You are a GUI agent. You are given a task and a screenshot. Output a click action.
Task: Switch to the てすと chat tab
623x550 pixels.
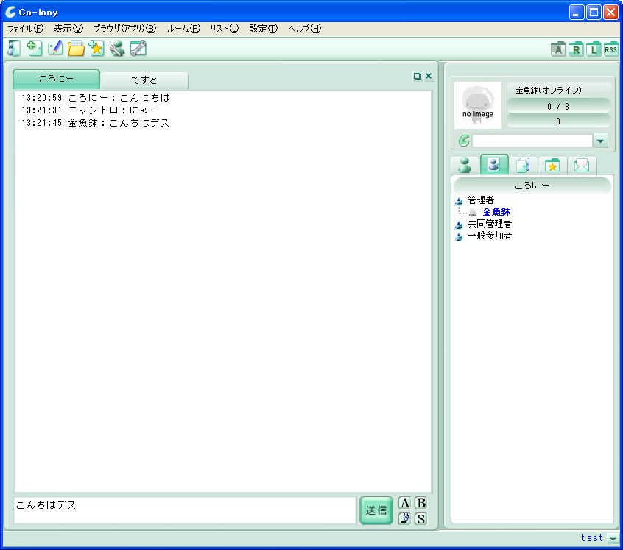coord(144,80)
